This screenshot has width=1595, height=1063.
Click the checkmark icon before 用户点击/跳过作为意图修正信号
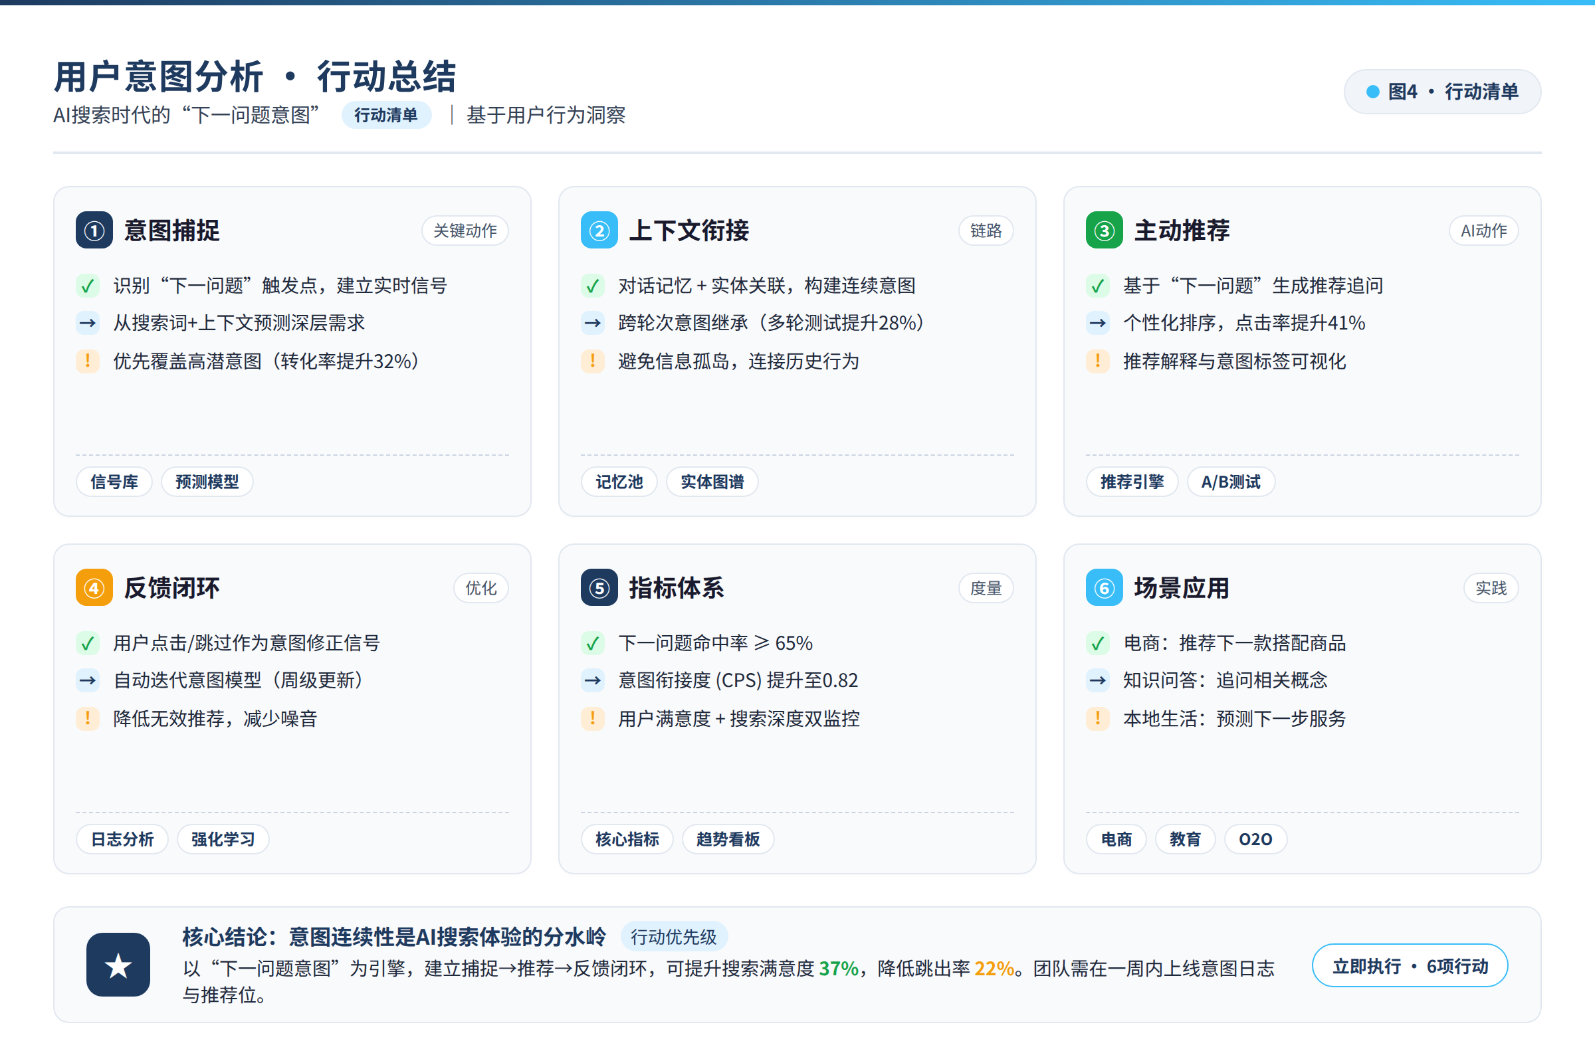(x=88, y=642)
